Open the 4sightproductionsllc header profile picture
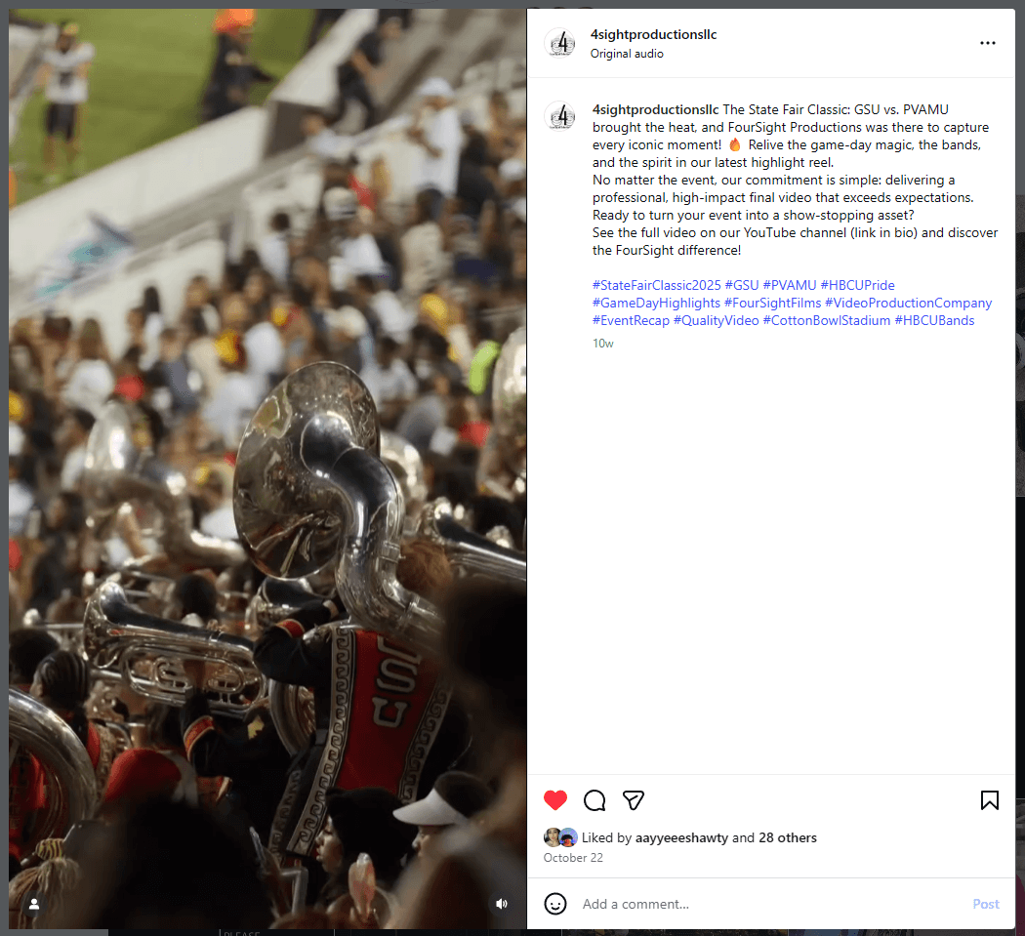1025x936 pixels. coord(560,44)
